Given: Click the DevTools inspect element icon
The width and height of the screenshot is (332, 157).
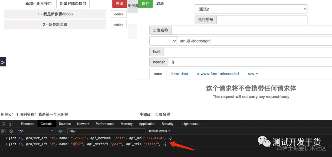Looking at the screenshot, I should (x=4, y=124).
